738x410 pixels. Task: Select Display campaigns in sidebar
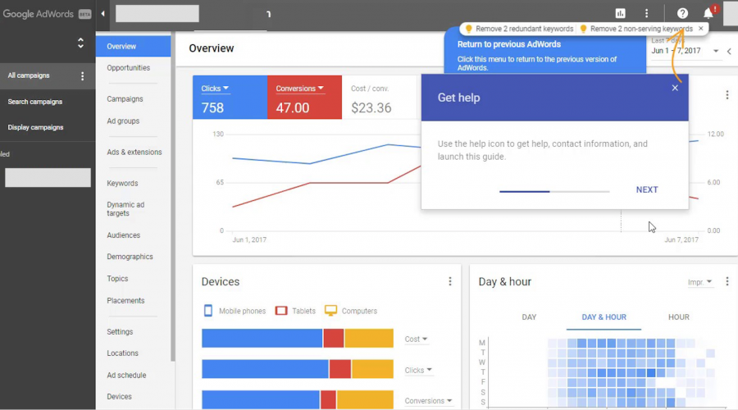coord(35,127)
